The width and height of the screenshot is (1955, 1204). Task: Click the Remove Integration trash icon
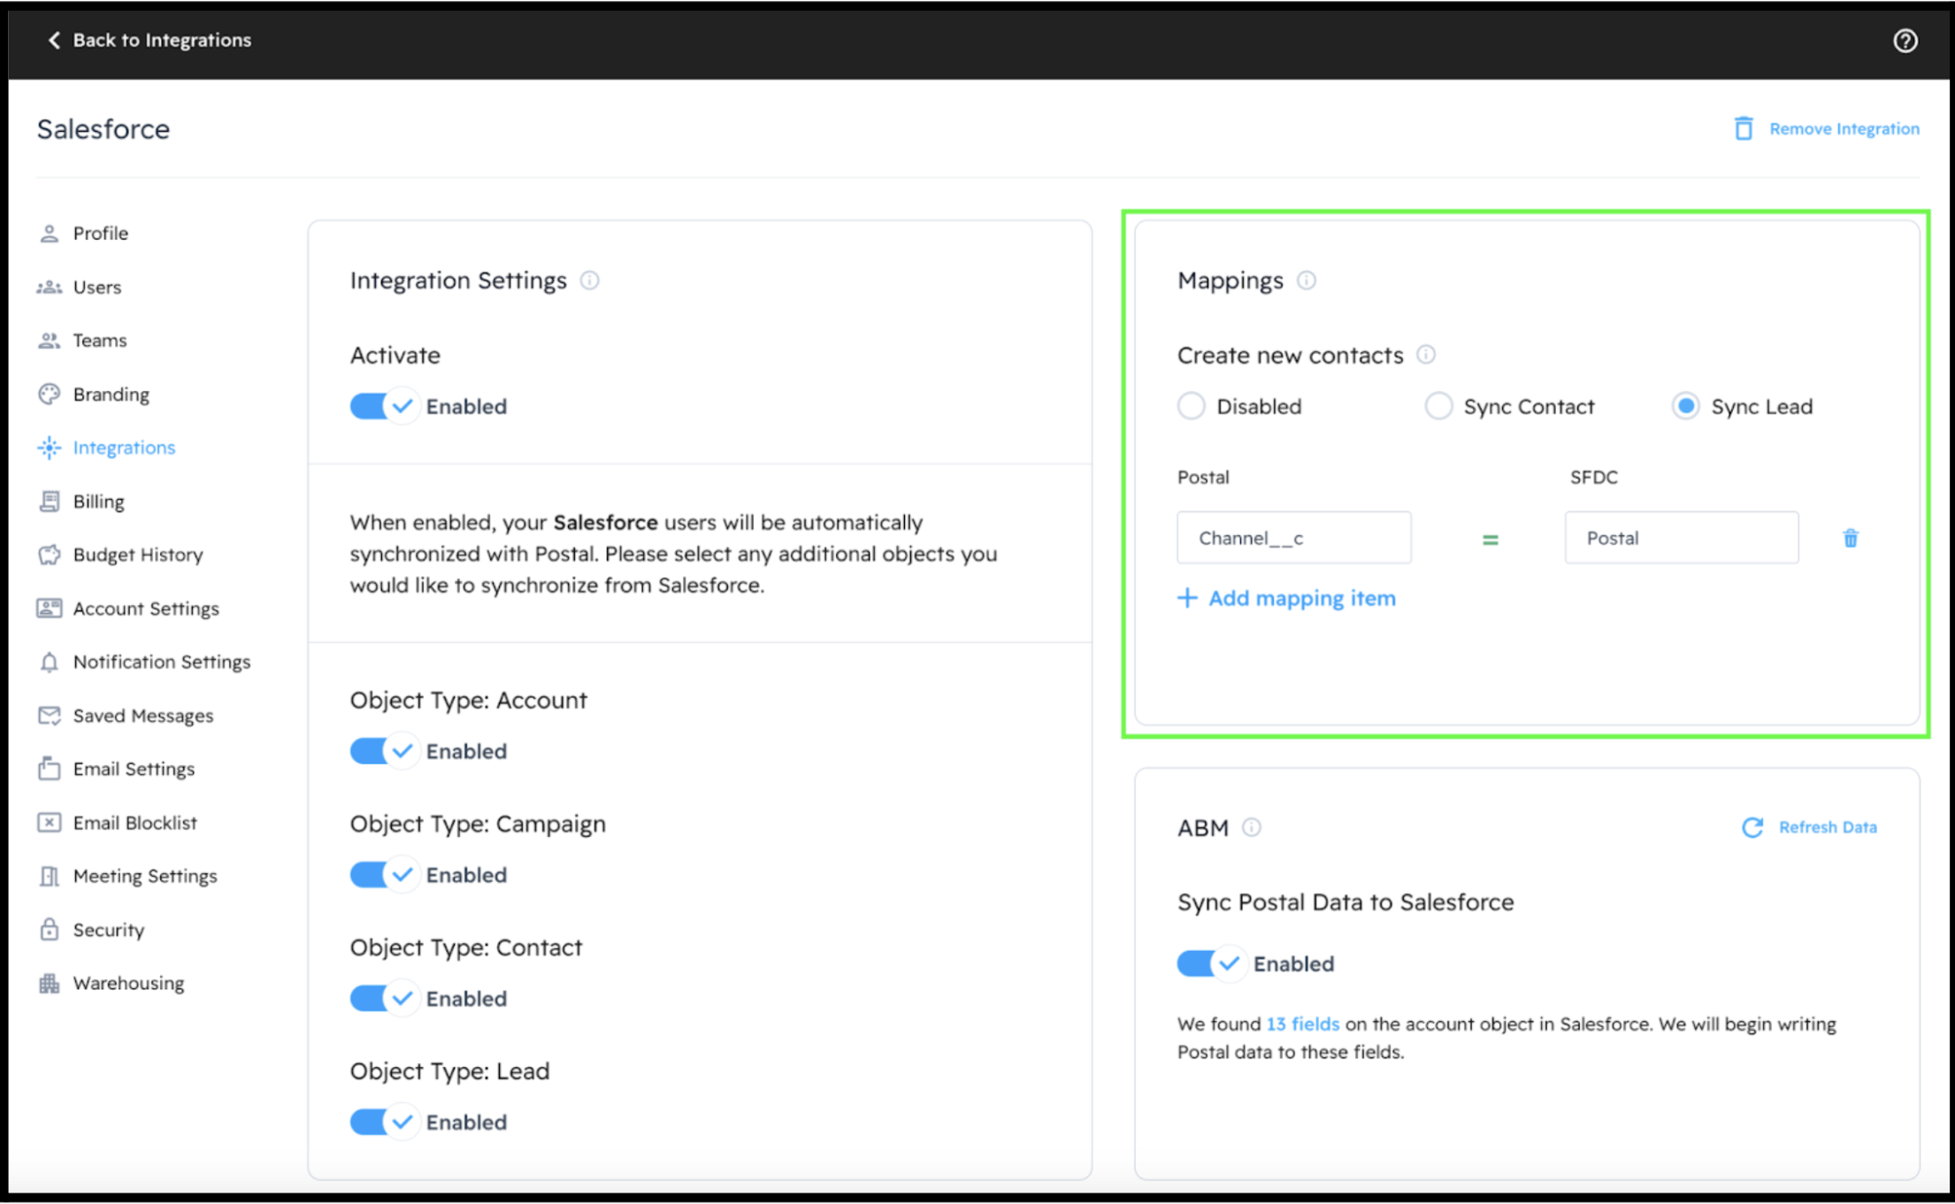[x=1743, y=129]
